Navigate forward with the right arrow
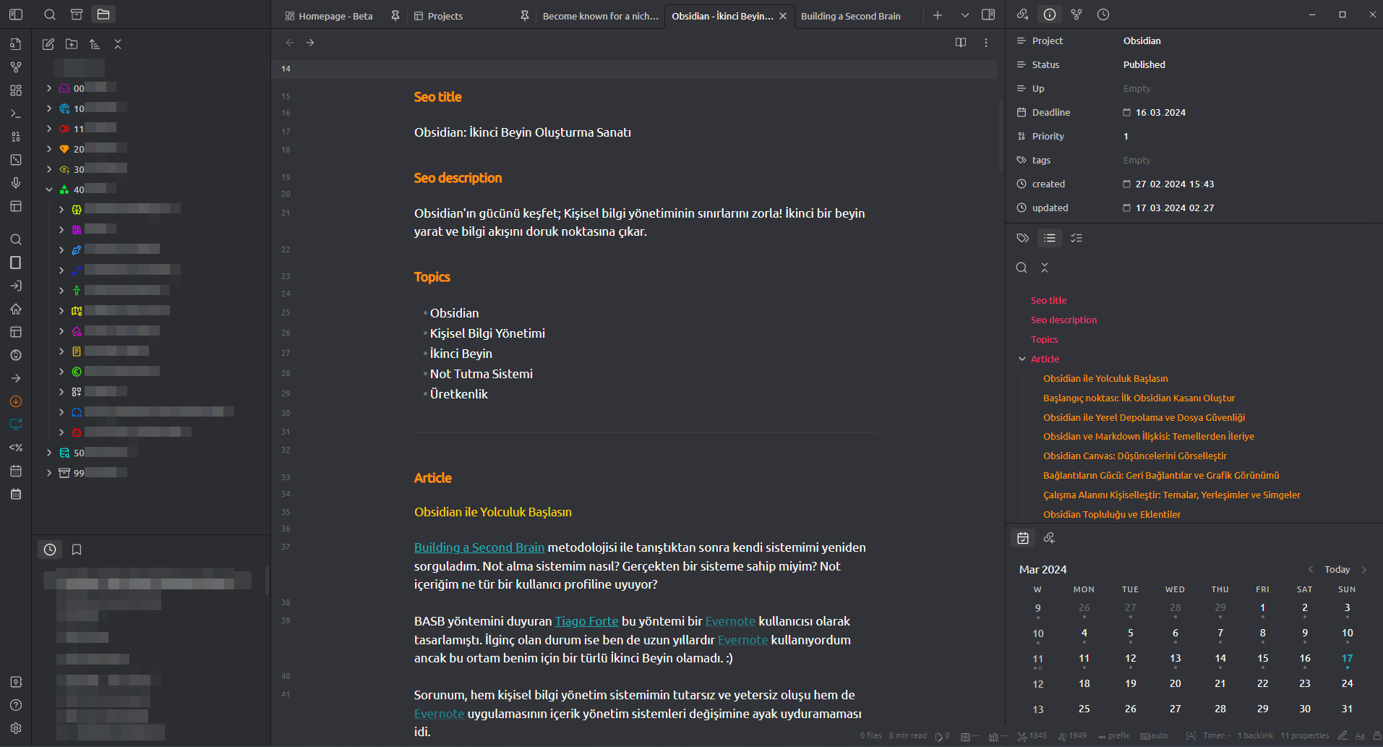The image size is (1383, 747). [x=310, y=43]
